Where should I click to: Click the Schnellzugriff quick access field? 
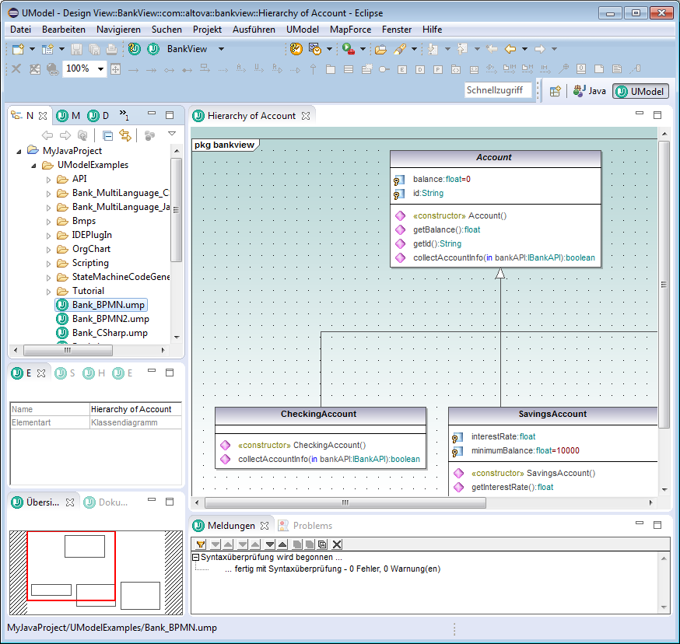coord(499,90)
